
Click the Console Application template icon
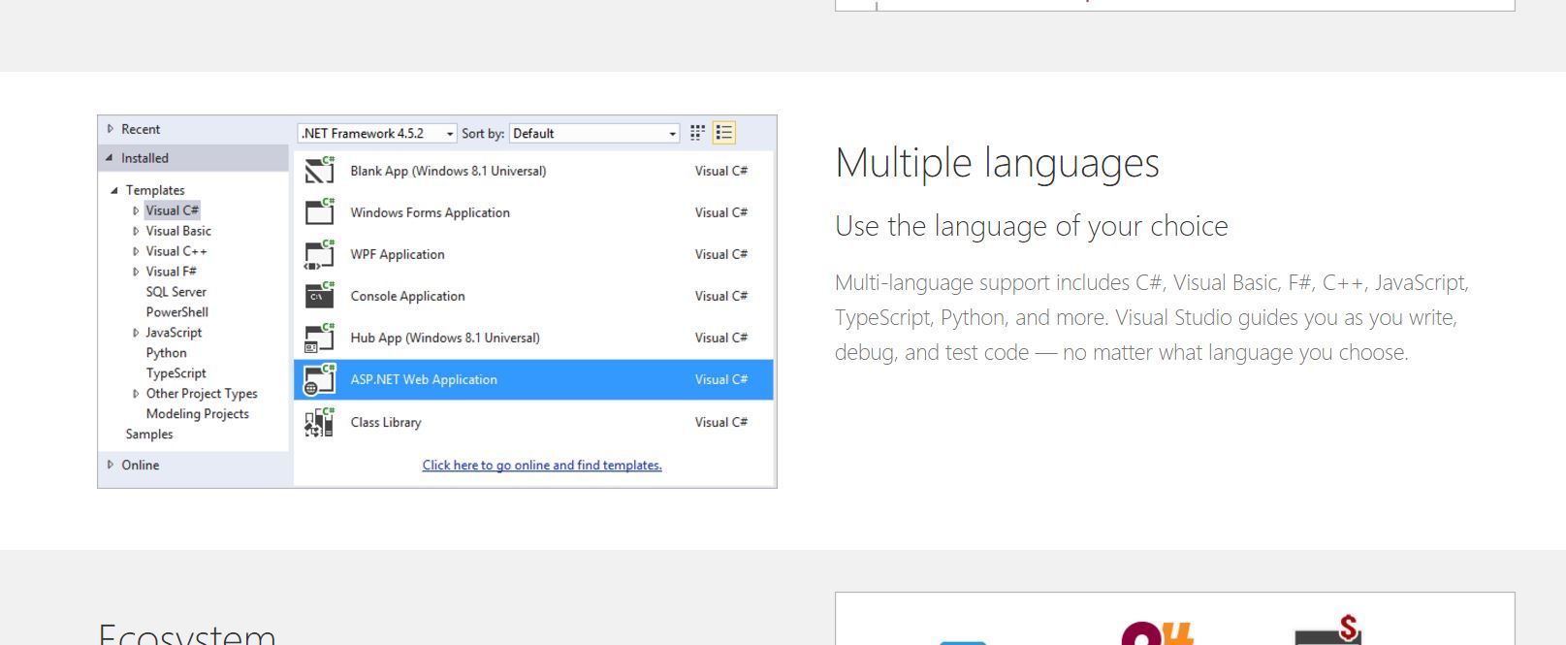[320, 296]
